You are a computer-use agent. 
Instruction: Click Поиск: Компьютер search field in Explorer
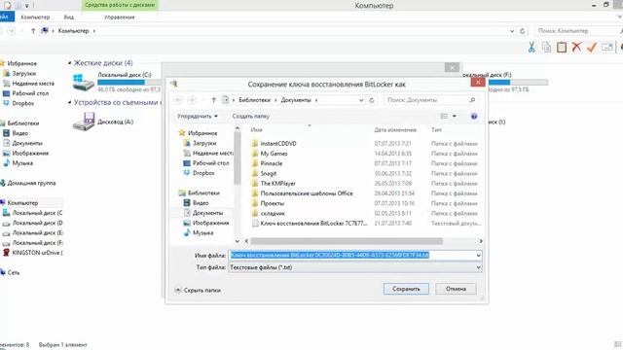click(x=578, y=30)
